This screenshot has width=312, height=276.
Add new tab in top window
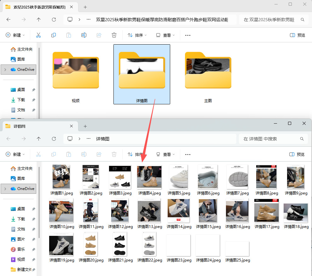[x=85, y=7]
